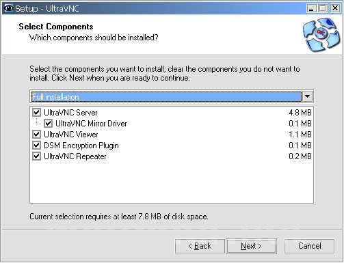Click the empty area of components list

(172, 182)
